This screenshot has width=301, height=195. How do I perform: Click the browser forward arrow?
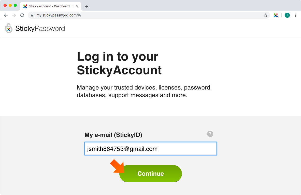[x=14, y=15]
